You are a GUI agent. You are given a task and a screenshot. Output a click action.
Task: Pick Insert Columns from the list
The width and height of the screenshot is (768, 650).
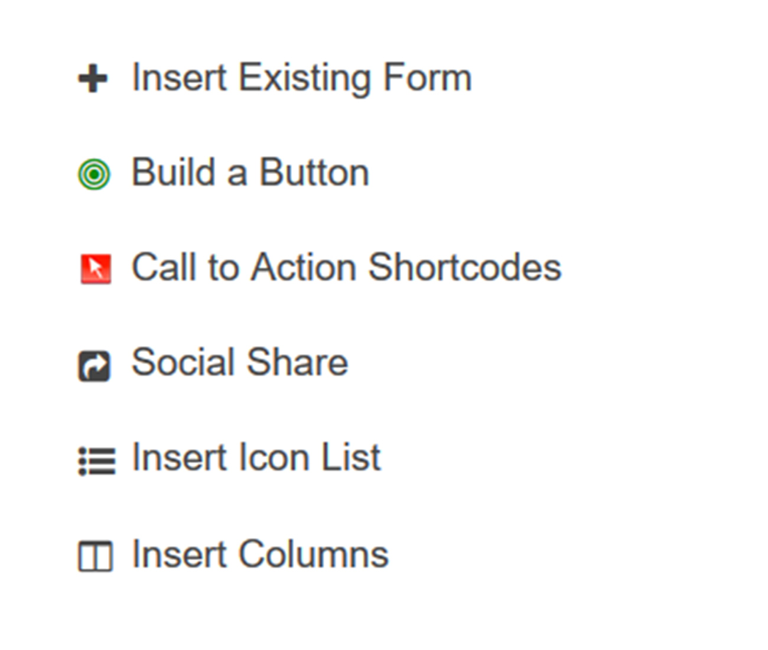233,554
